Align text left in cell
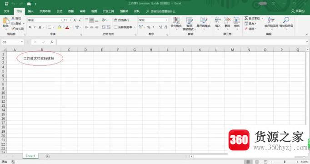310x164 pixels. point(87,27)
